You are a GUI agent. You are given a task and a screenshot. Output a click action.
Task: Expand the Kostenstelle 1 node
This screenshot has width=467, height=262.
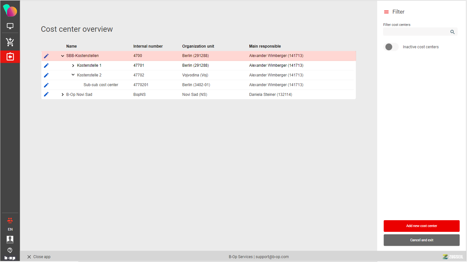point(73,66)
